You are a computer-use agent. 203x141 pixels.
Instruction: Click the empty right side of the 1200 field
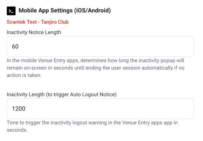142,109
